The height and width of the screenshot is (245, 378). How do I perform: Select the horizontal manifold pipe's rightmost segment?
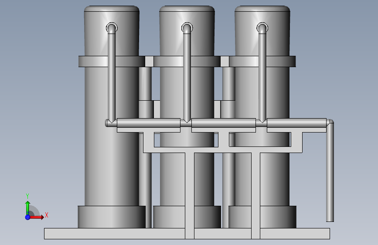tap(296, 123)
